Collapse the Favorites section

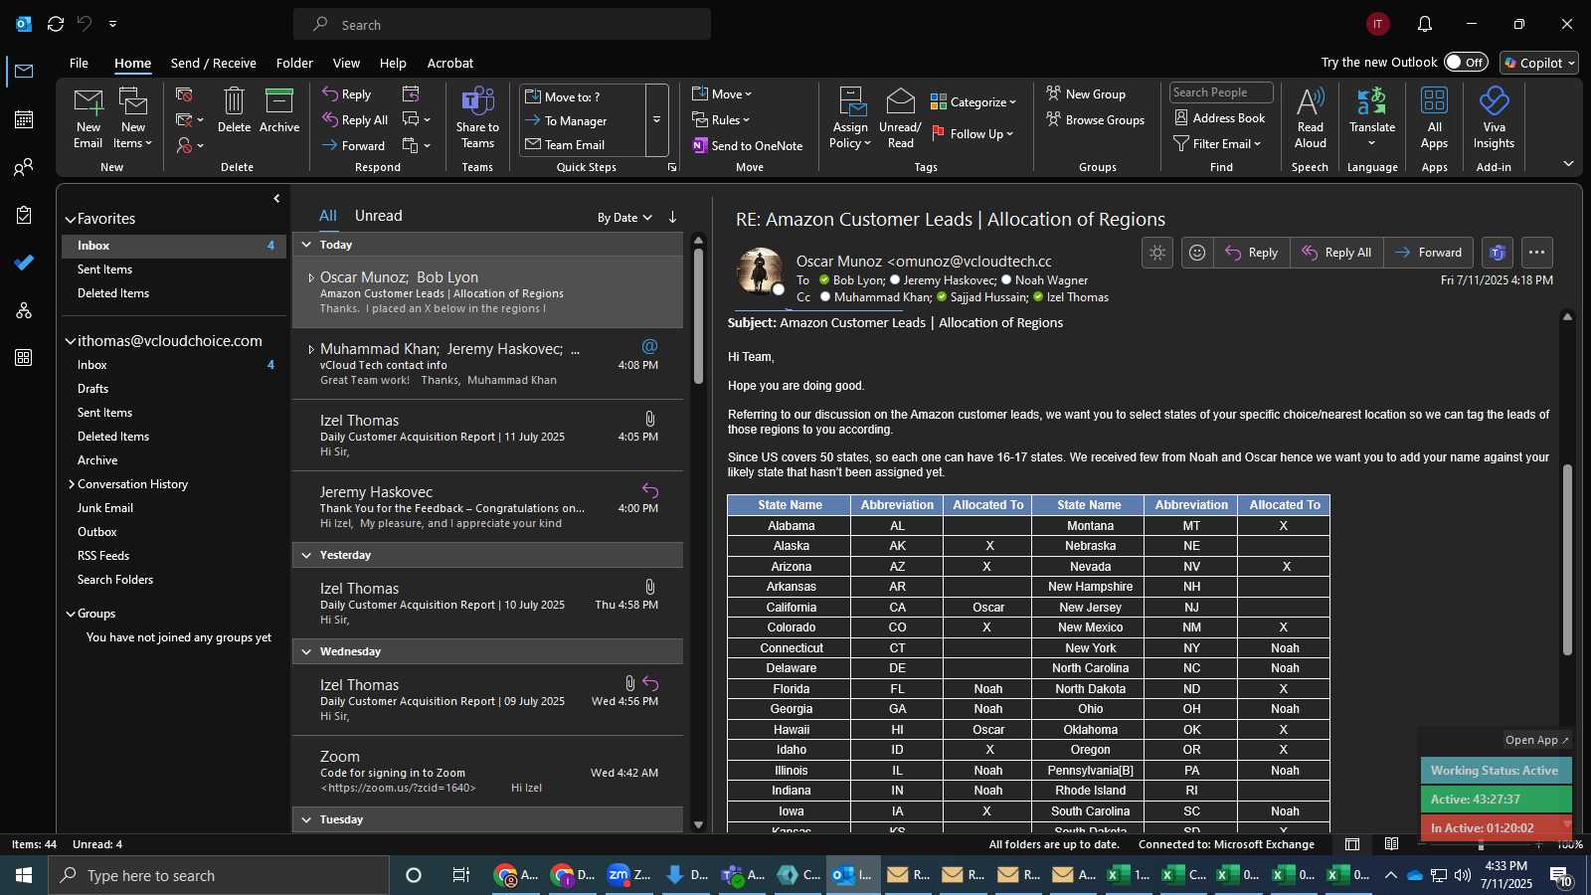(x=71, y=220)
